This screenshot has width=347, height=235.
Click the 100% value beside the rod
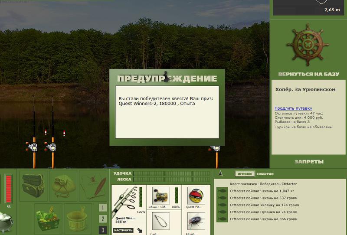[141, 212]
